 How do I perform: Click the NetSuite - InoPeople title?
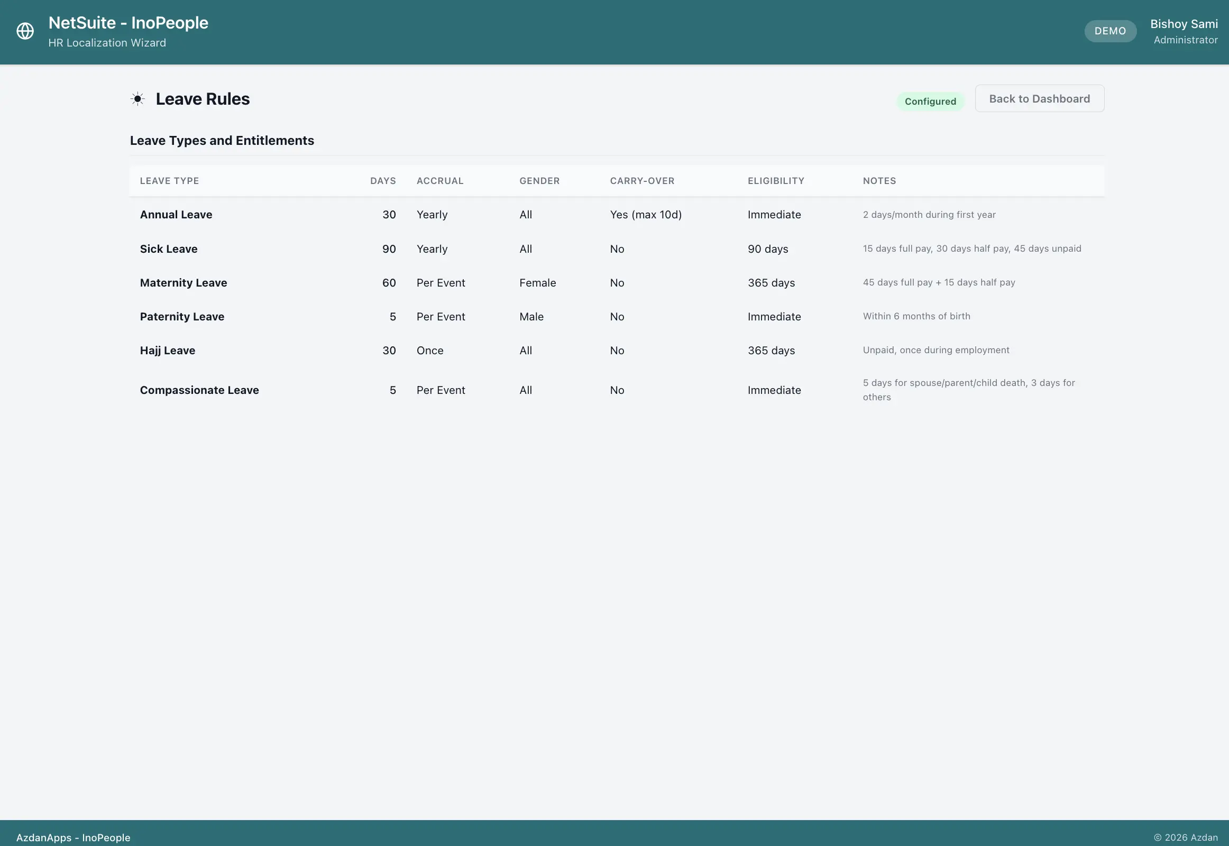[129, 23]
